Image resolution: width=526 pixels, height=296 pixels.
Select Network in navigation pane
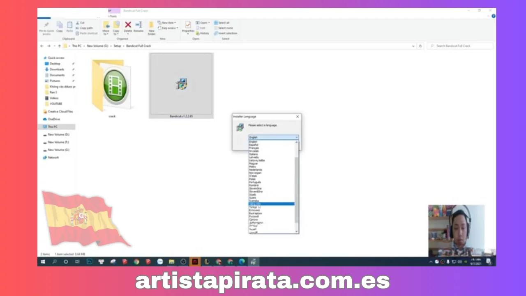(x=53, y=157)
